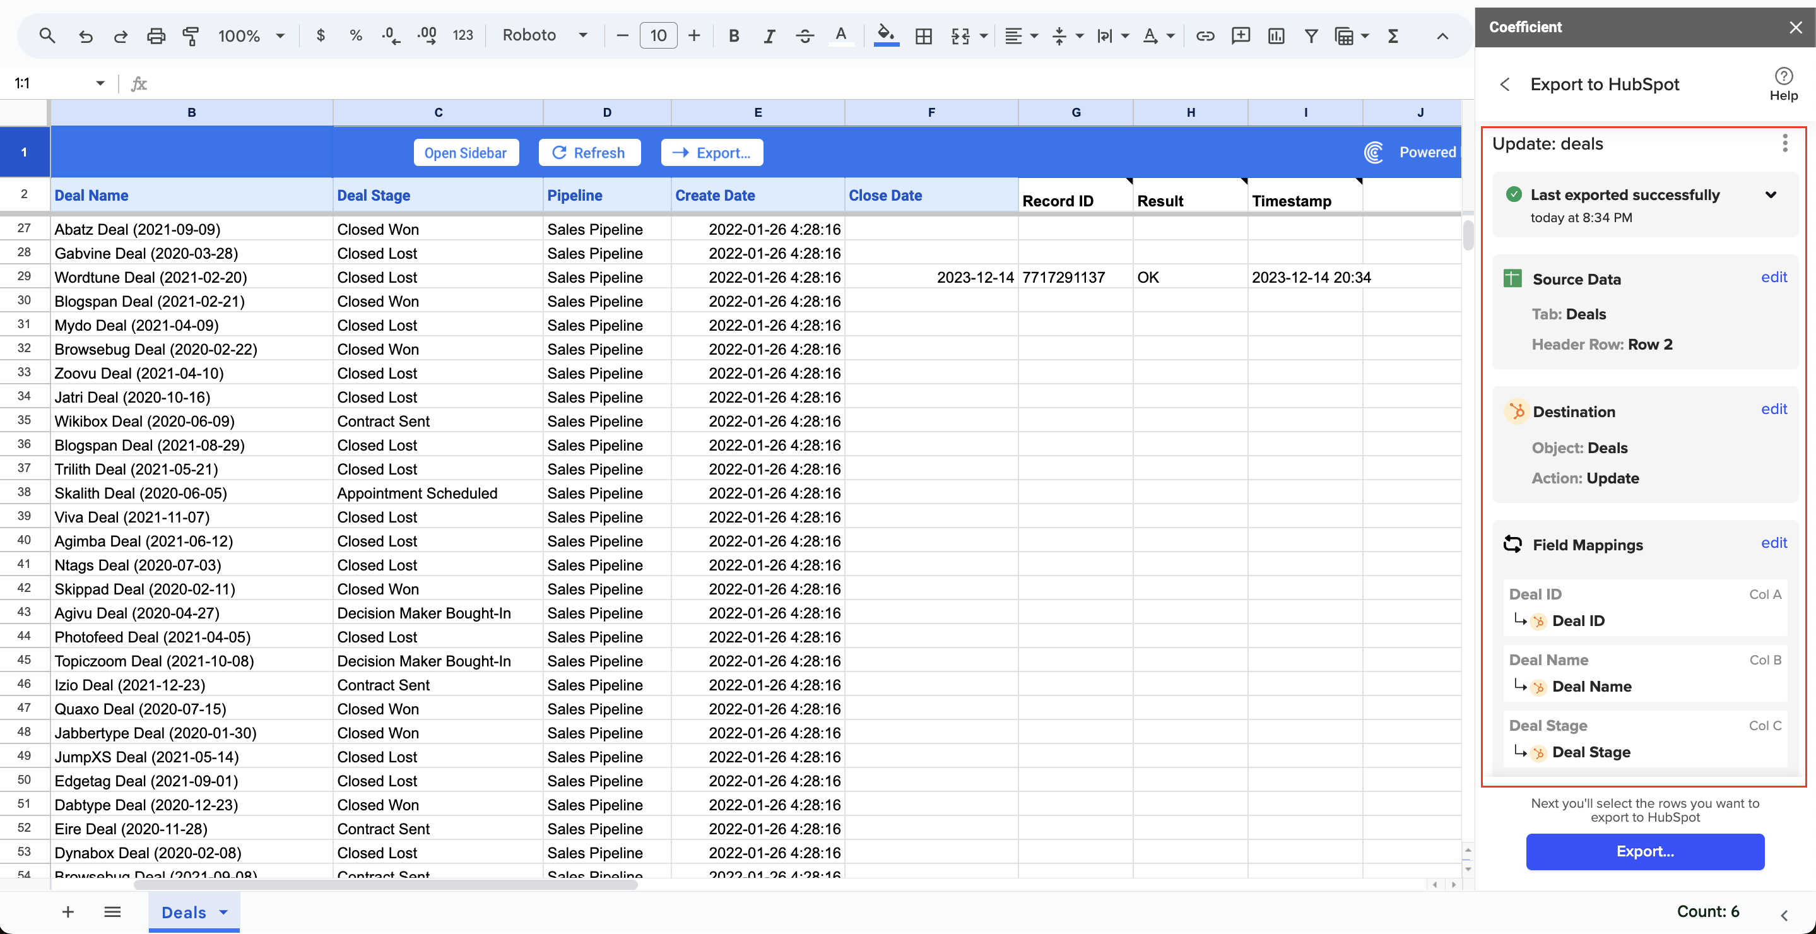Insert a chart
The width and height of the screenshot is (1816, 934).
(x=1276, y=35)
